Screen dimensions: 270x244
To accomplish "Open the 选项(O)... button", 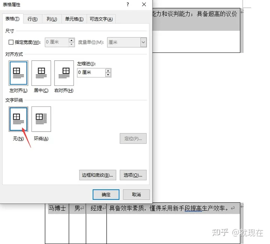I will (x=133, y=175).
